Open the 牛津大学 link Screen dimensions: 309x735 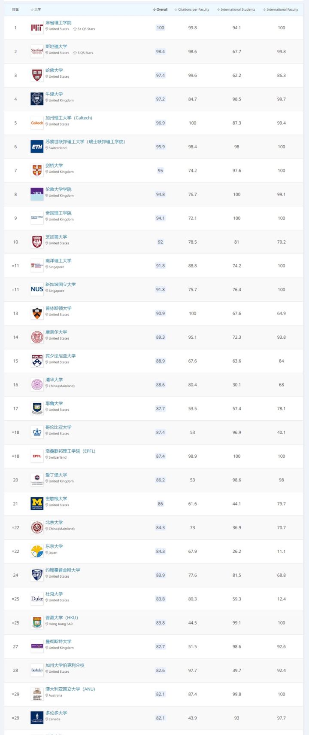point(54,94)
